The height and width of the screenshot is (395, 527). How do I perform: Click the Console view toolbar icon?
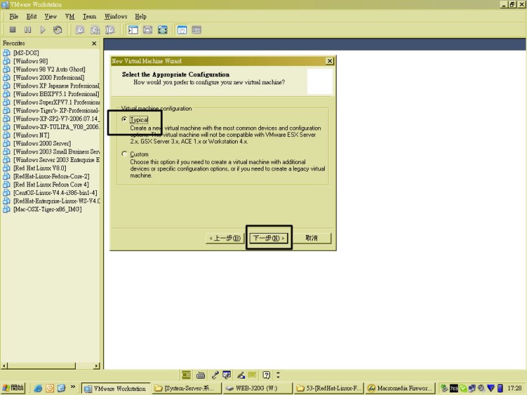click(196, 30)
